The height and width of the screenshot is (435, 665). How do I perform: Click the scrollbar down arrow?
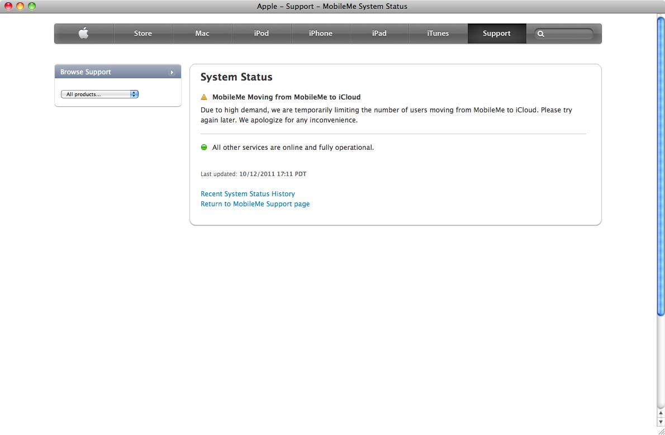pos(661,422)
